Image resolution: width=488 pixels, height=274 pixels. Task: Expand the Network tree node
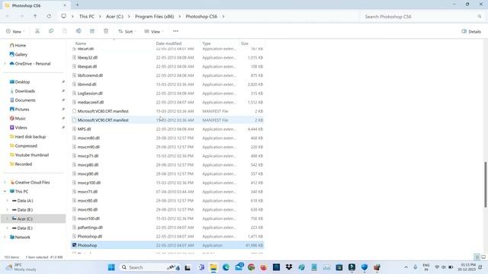point(5,237)
